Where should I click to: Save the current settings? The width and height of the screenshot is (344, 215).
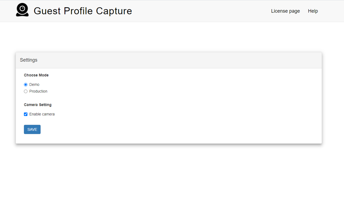click(x=32, y=129)
